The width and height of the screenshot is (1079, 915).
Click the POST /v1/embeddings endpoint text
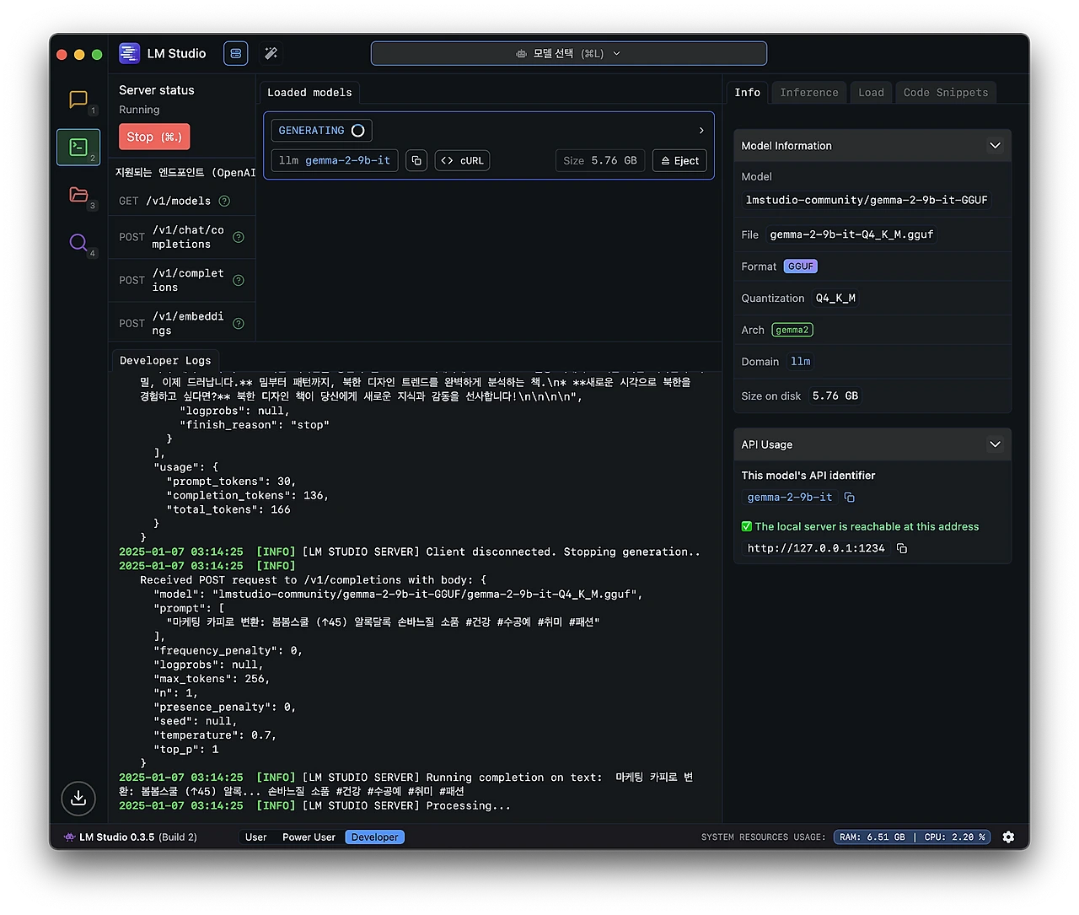188,323
